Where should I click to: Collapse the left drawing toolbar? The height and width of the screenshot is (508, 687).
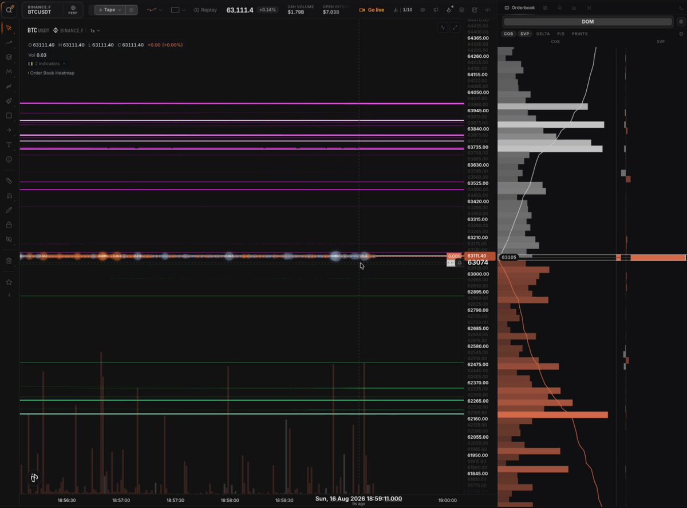(9, 295)
